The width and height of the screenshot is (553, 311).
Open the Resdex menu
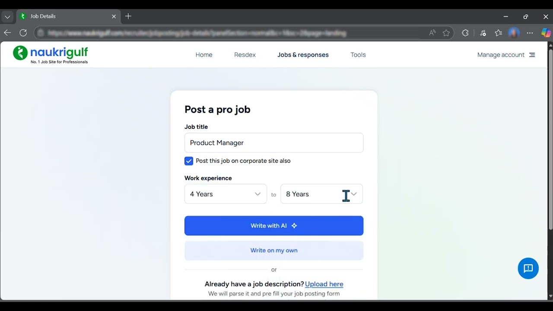pyautogui.click(x=245, y=55)
